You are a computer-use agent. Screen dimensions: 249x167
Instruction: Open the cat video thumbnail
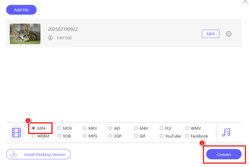pos(25,34)
